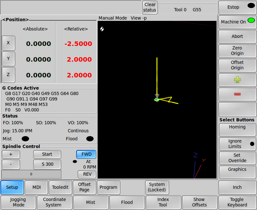Click the SO: 100% spindle override text
The width and height of the screenshot is (257, 210).
(46, 123)
